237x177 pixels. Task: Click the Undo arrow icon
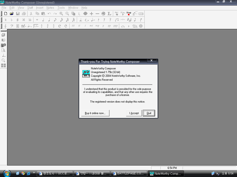click(49, 14)
